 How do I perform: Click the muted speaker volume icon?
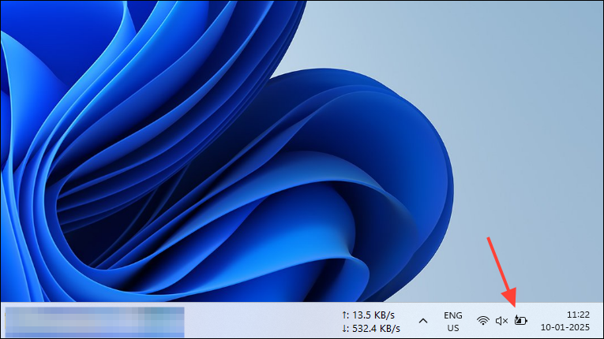(x=501, y=321)
